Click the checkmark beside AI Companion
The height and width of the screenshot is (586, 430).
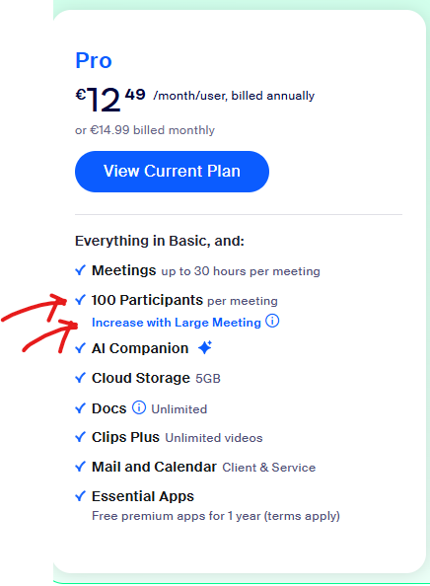click(x=80, y=348)
